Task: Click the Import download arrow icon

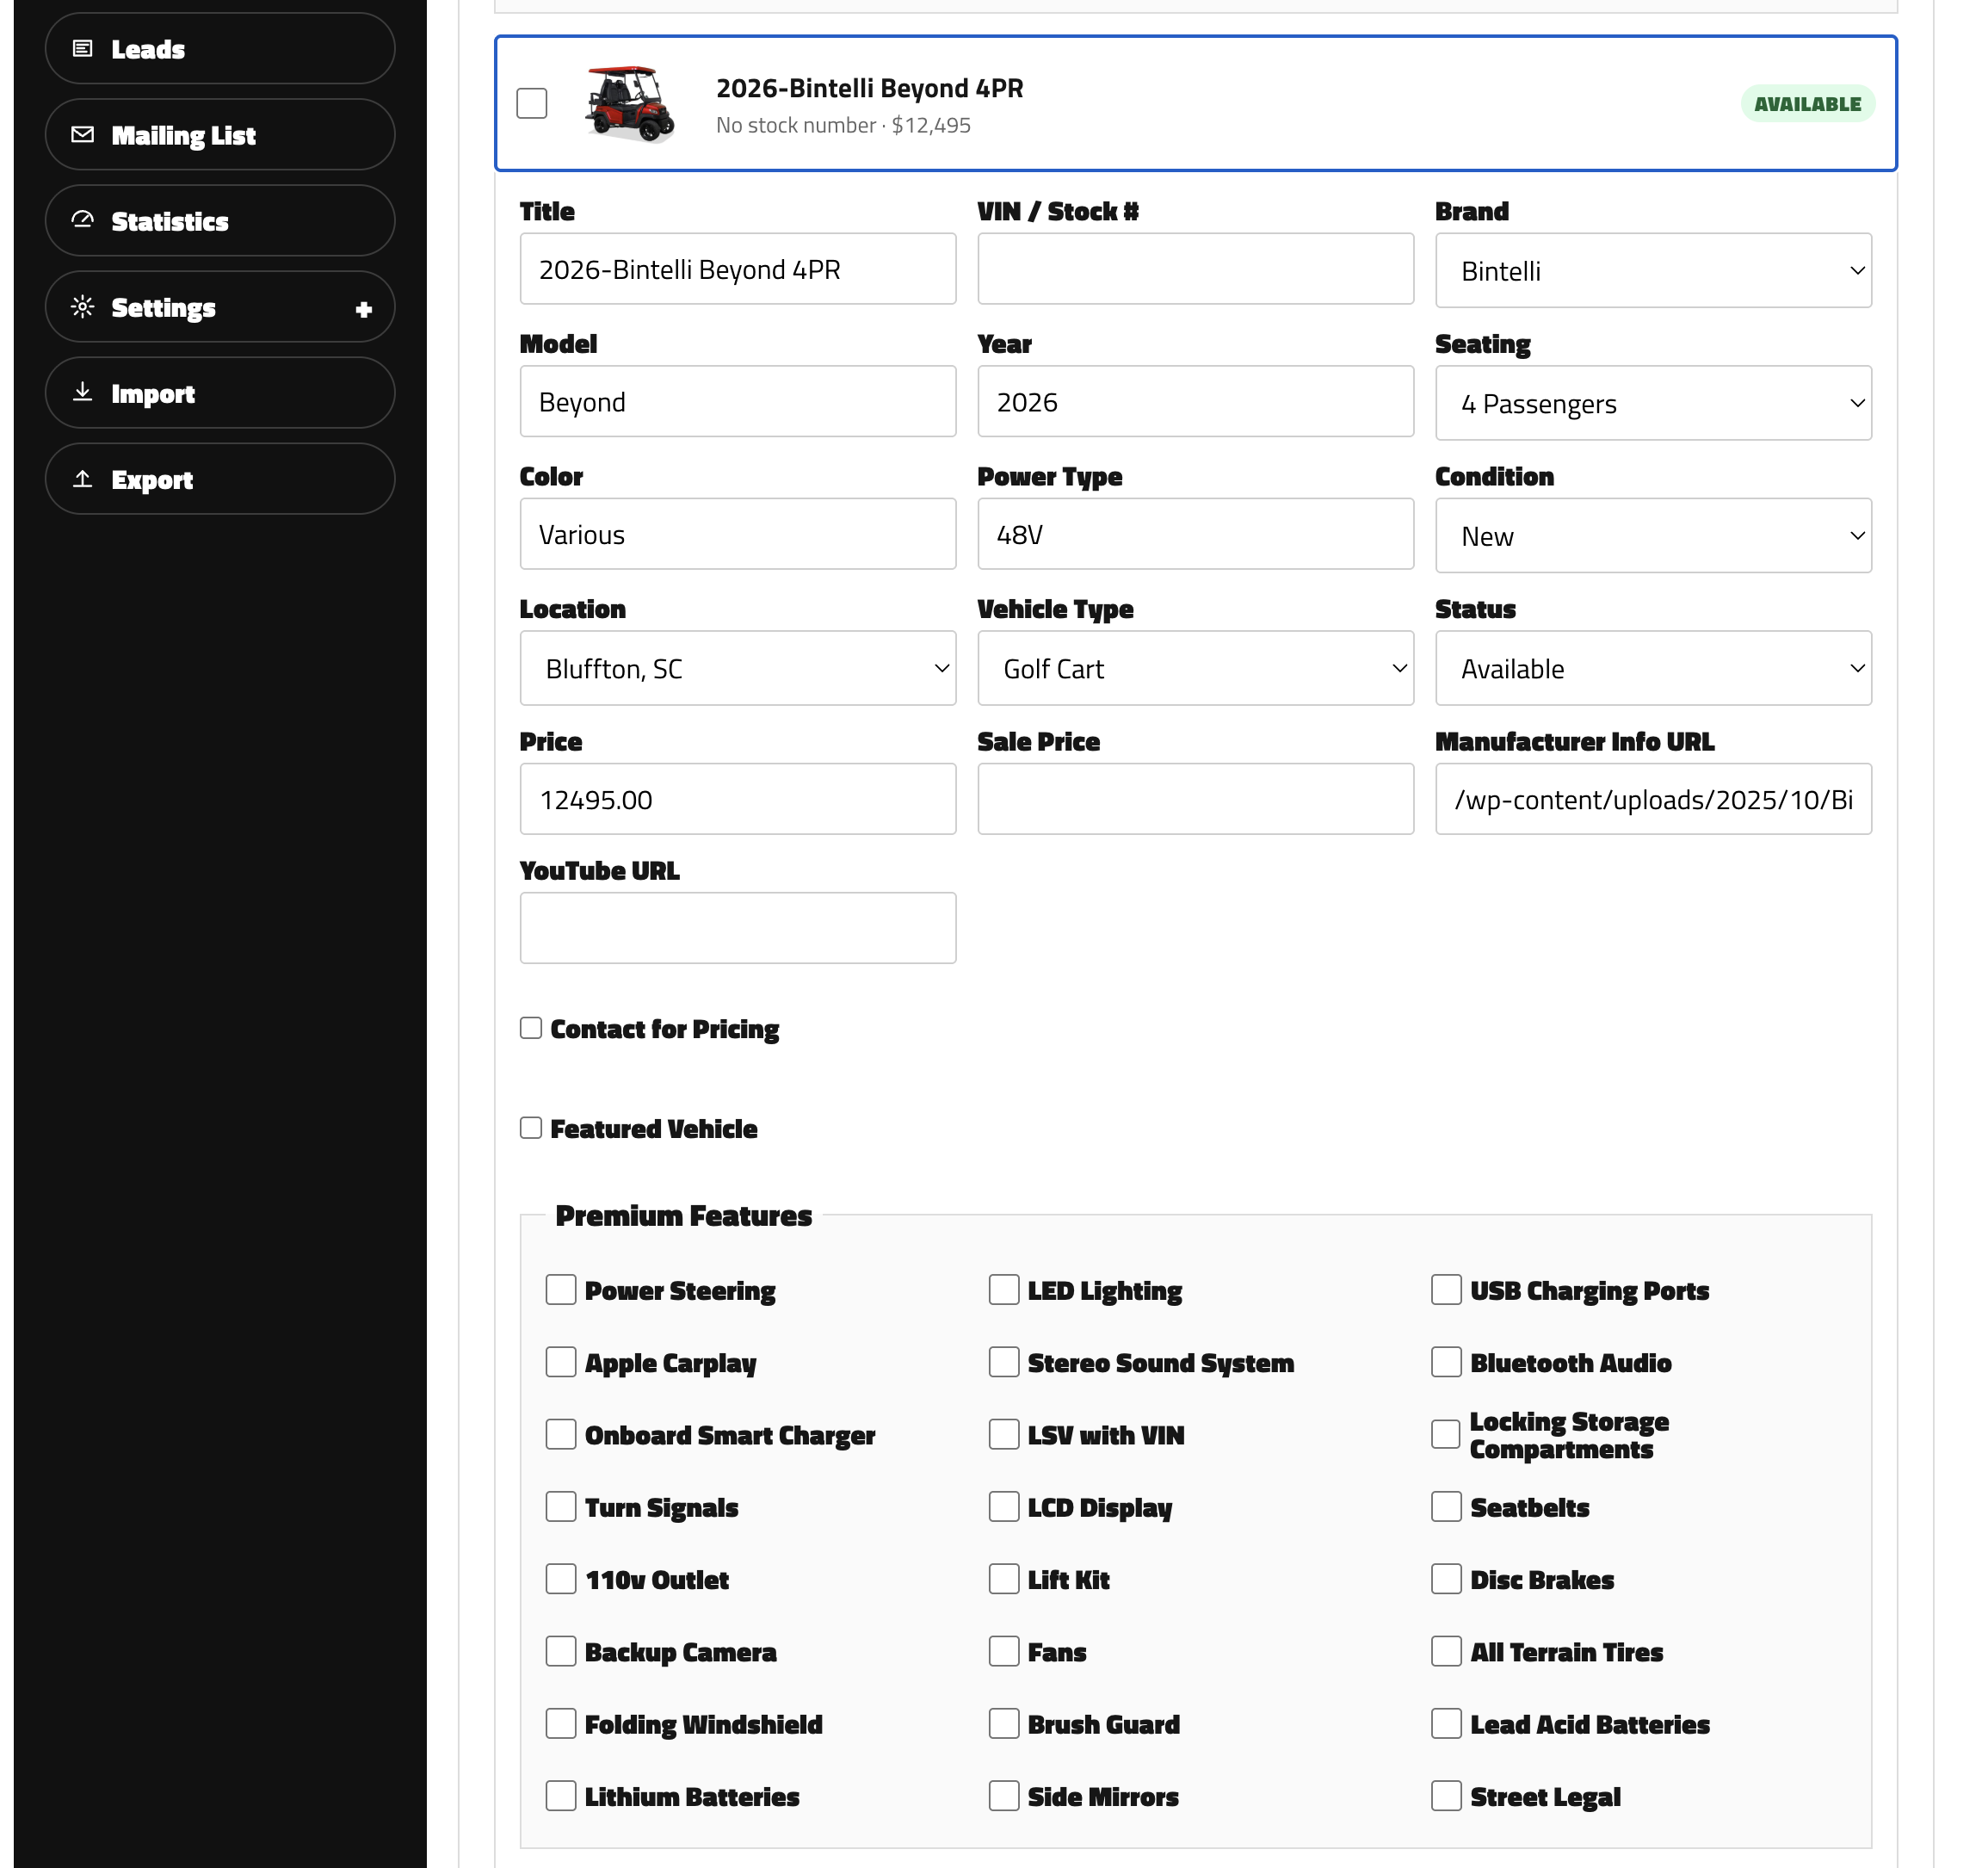Action: (83, 392)
